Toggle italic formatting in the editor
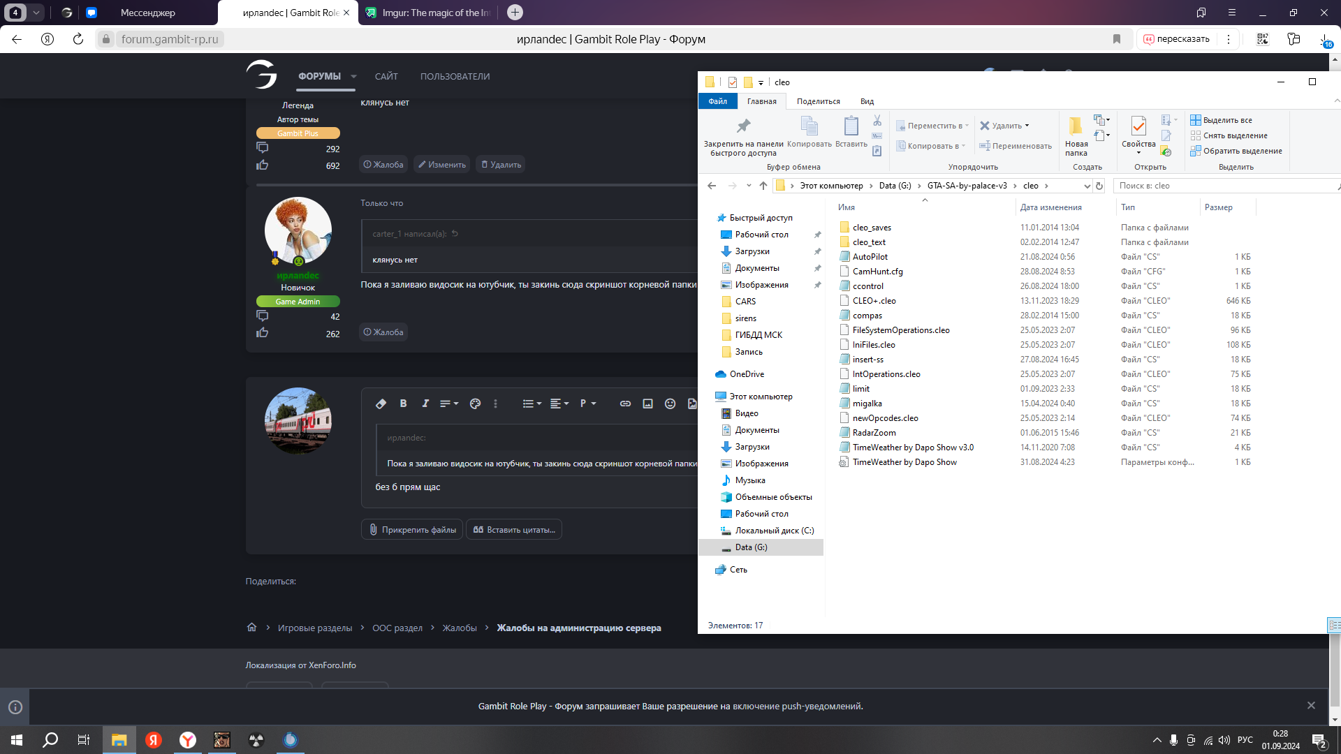Image resolution: width=1341 pixels, height=754 pixels. 425,404
